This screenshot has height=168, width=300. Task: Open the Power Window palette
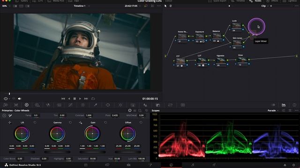[x=108, y=105]
